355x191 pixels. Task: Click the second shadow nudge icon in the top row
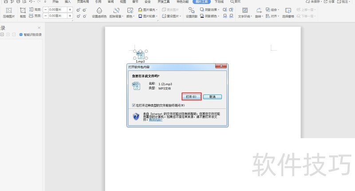[x=231, y=10]
